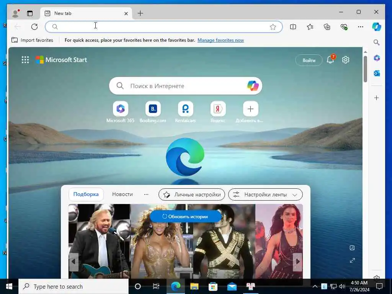
Task: Open Copilot icon in toolbar
Action: [x=377, y=26]
